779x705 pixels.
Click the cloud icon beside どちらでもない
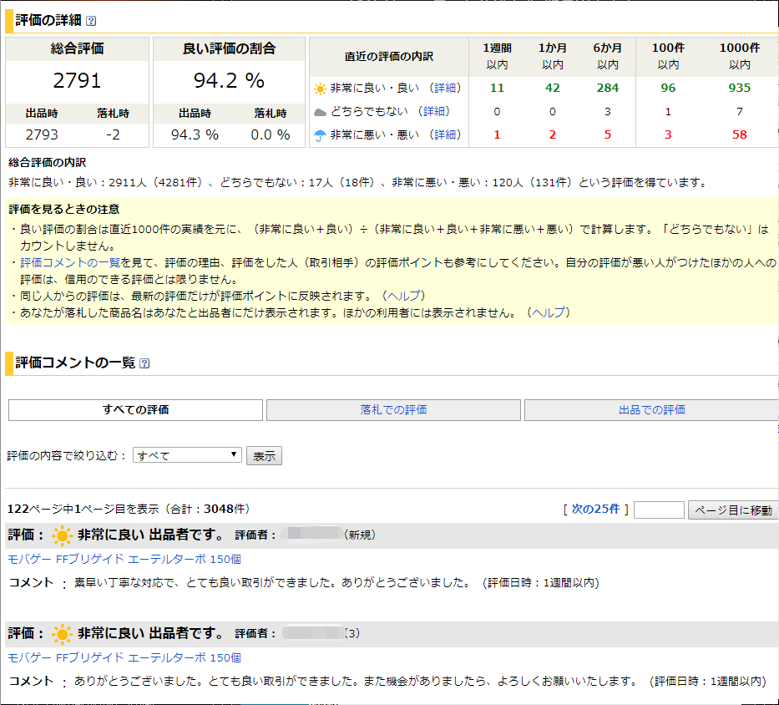[x=321, y=113]
